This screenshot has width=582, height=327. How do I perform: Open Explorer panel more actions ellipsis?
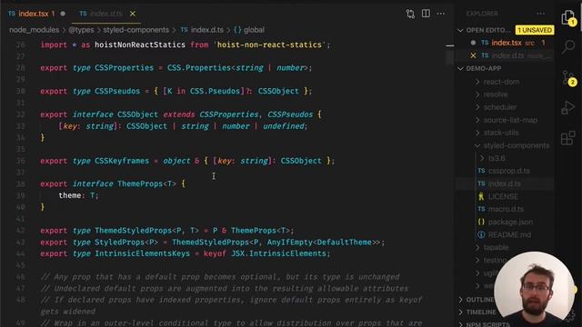point(541,14)
